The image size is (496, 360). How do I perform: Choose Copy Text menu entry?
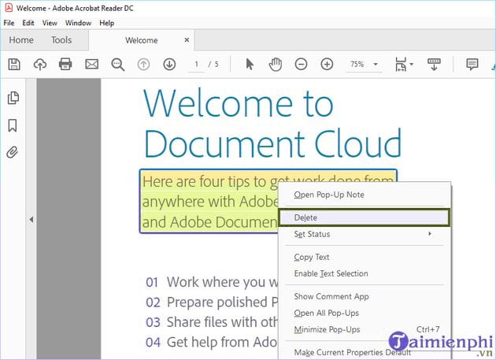[x=364, y=257]
